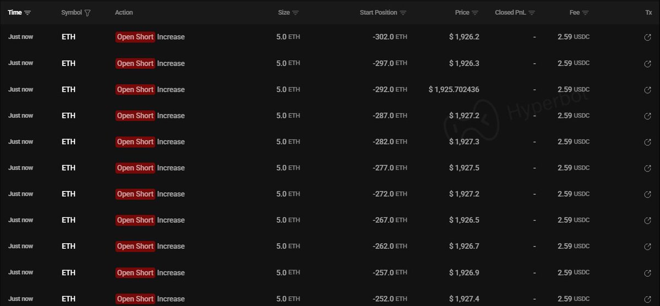Open transaction link for the $1,927.3 trade
Screen dimensions: 660x306
648,142
